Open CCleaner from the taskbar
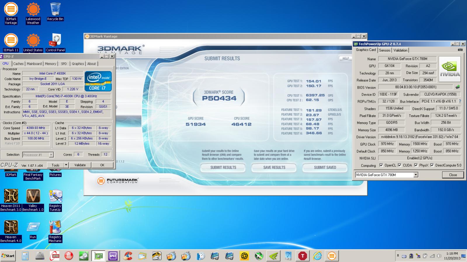This screenshot has height=262, width=467. (x=127, y=256)
